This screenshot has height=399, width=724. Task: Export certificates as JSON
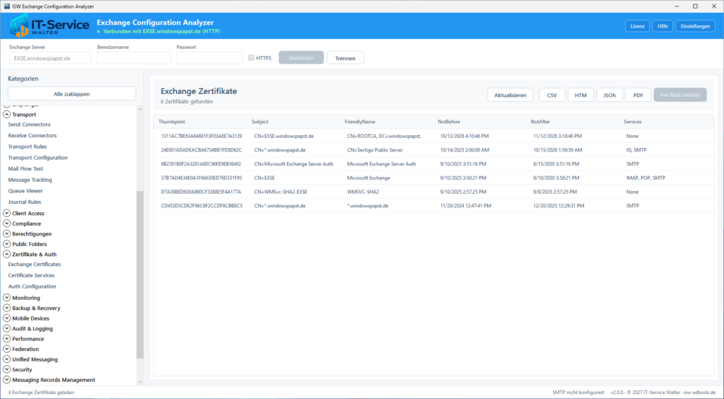pyautogui.click(x=609, y=95)
